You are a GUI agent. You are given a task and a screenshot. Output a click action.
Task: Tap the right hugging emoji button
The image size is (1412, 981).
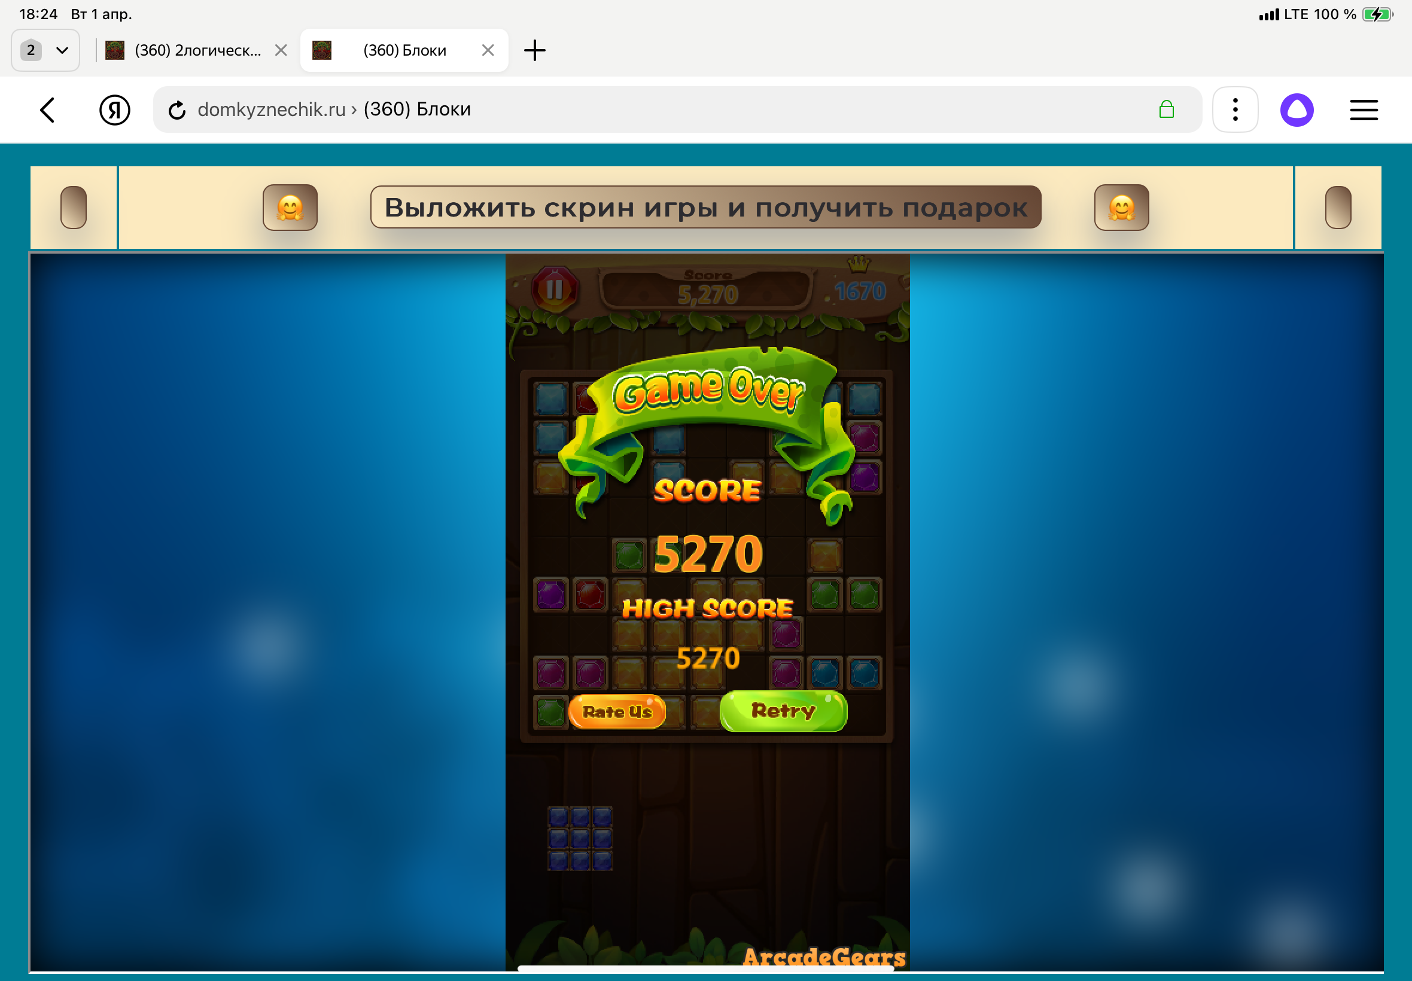tap(1121, 208)
